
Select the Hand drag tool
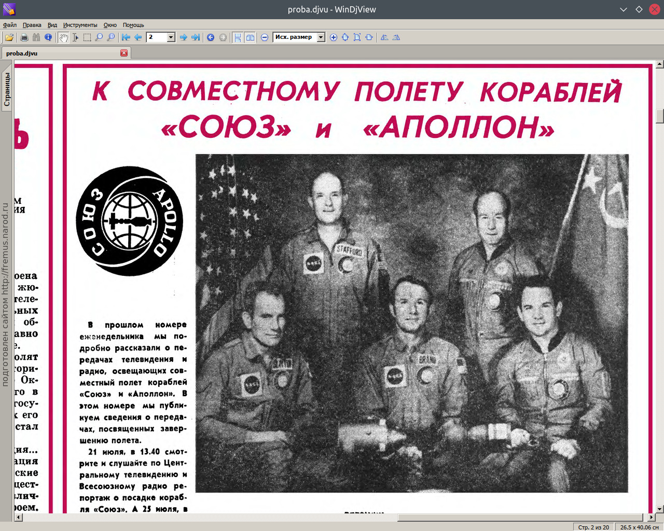(x=63, y=37)
